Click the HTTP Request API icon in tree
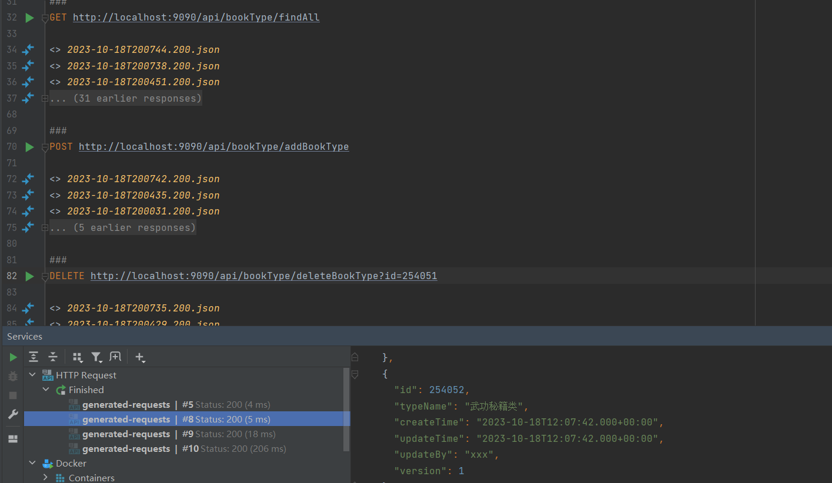Image resolution: width=832 pixels, height=483 pixels. click(x=48, y=375)
